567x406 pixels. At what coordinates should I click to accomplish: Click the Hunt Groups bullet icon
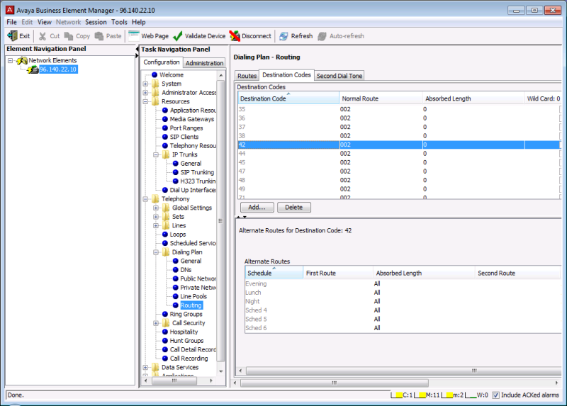coord(165,341)
